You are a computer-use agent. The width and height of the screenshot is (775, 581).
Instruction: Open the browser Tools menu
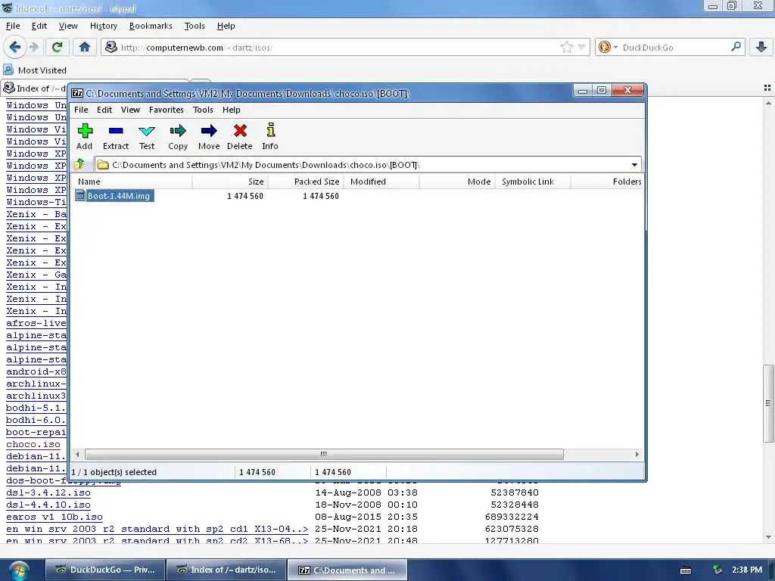(195, 26)
